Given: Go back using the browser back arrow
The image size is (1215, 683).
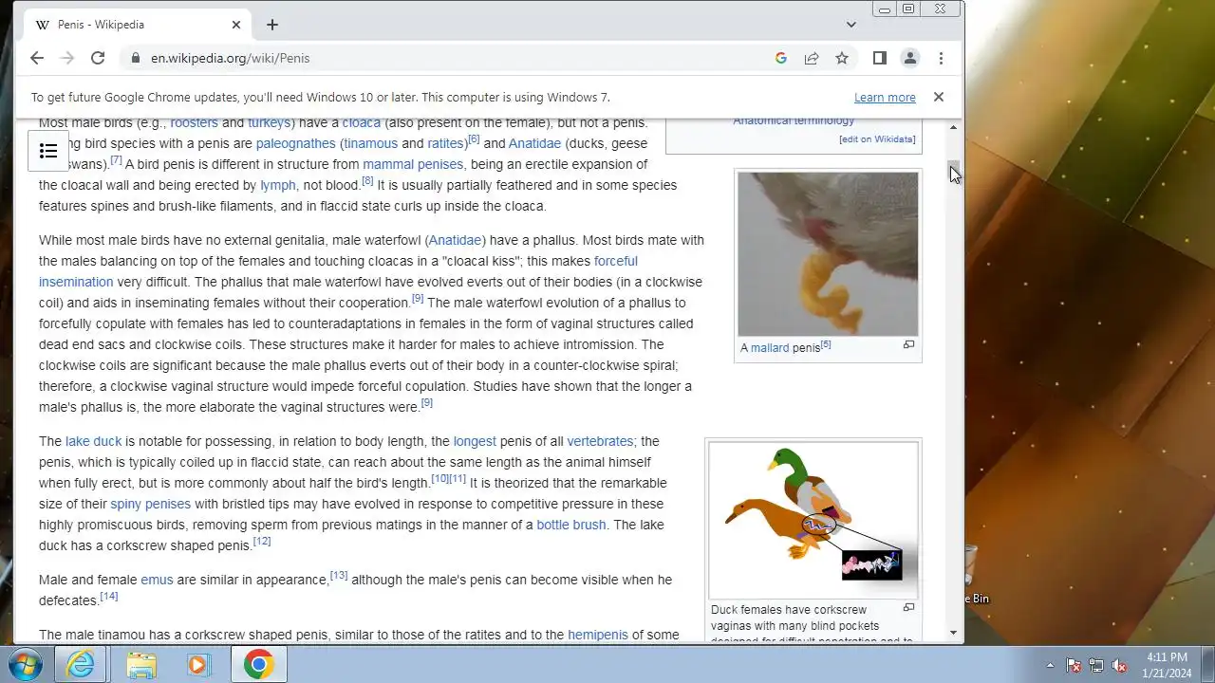Looking at the screenshot, I should click(x=37, y=58).
